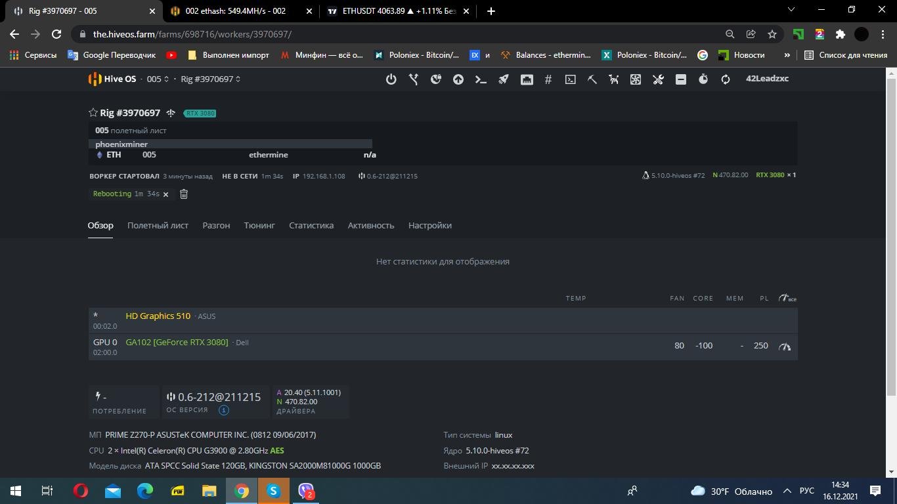Reload the page in Chrome

pos(56,34)
